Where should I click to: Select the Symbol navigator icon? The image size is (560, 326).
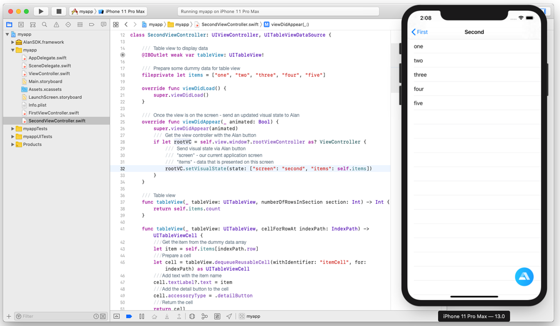(x=33, y=24)
